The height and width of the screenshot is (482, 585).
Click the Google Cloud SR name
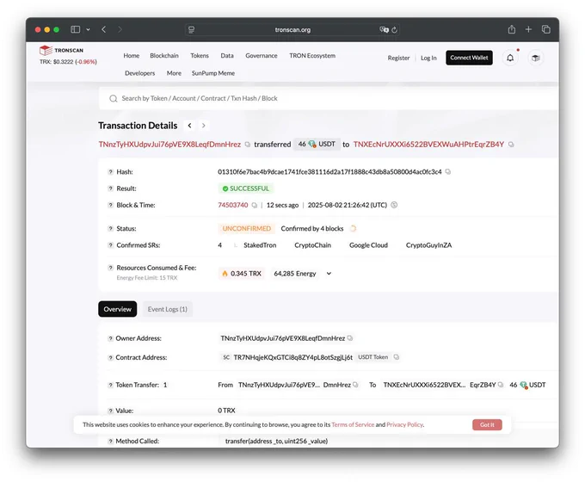pyautogui.click(x=368, y=245)
